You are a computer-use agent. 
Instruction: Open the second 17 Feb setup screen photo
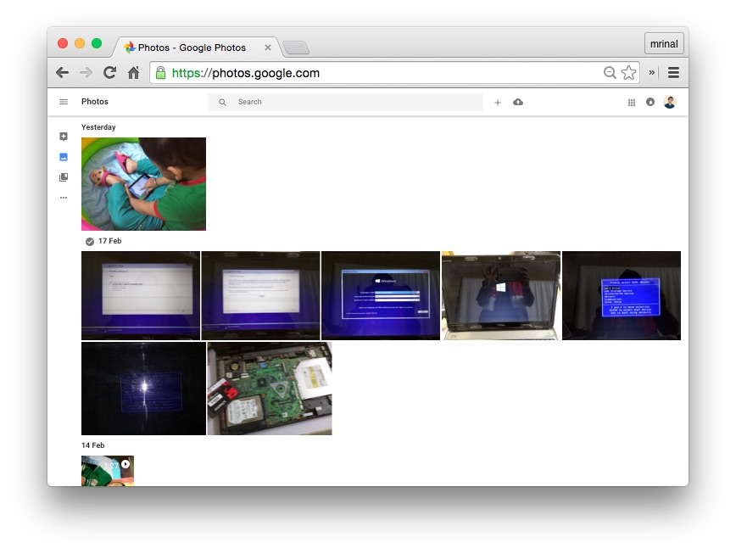pyautogui.click(x=261, y=295)
